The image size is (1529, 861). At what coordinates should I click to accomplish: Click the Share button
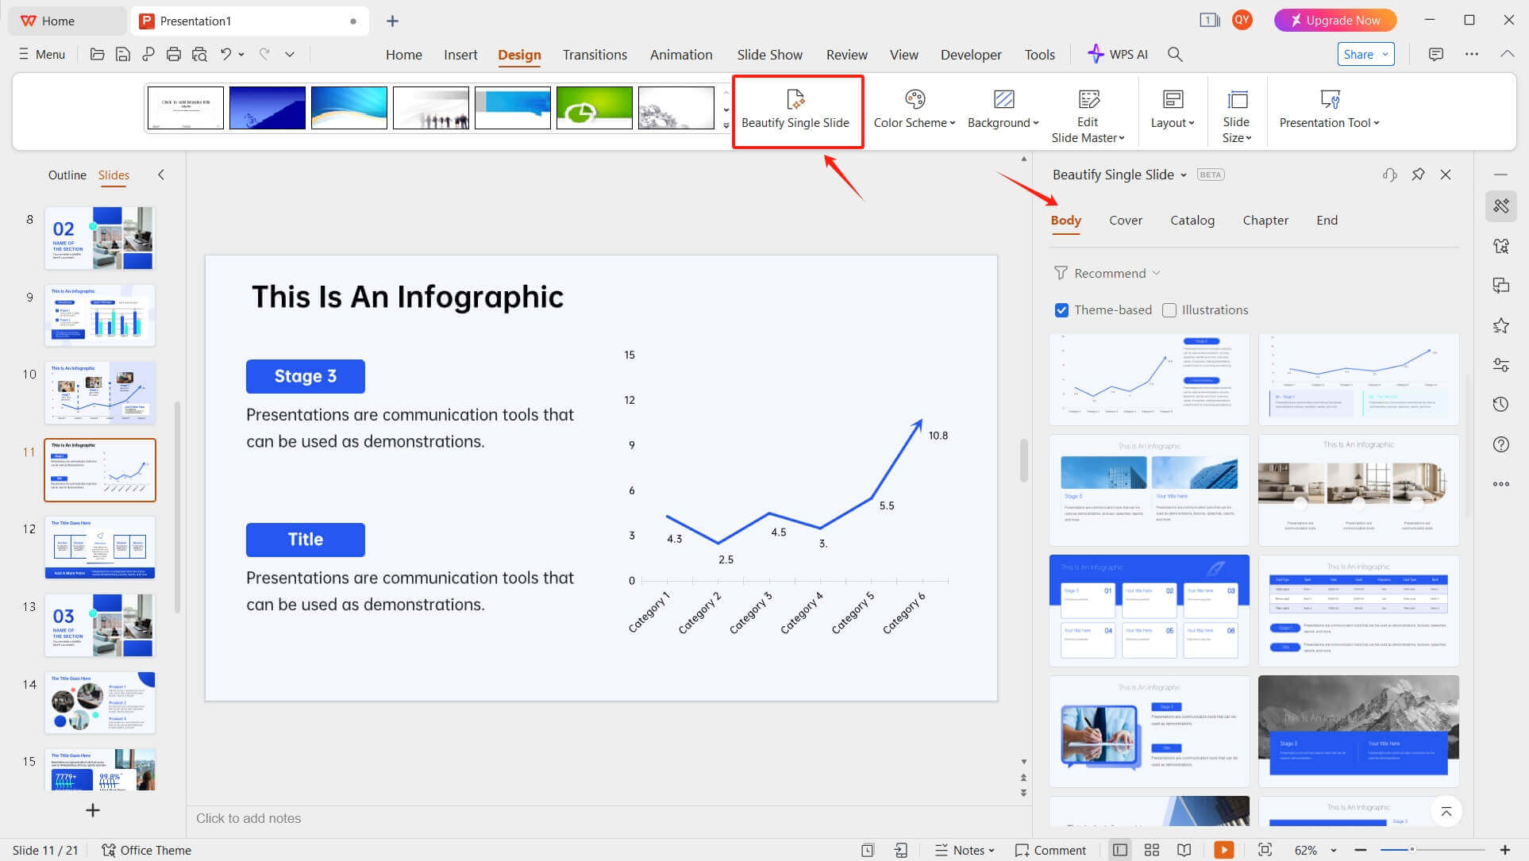[1358, 54]
